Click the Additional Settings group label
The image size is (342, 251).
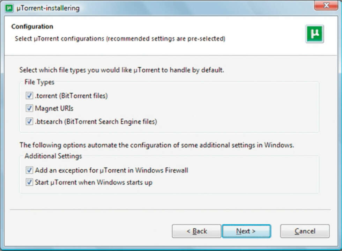pyautogui.click(x=53, y=156)
